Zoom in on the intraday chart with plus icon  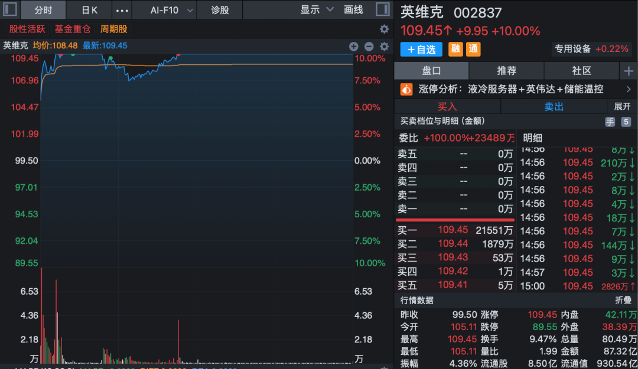point(354,46)
